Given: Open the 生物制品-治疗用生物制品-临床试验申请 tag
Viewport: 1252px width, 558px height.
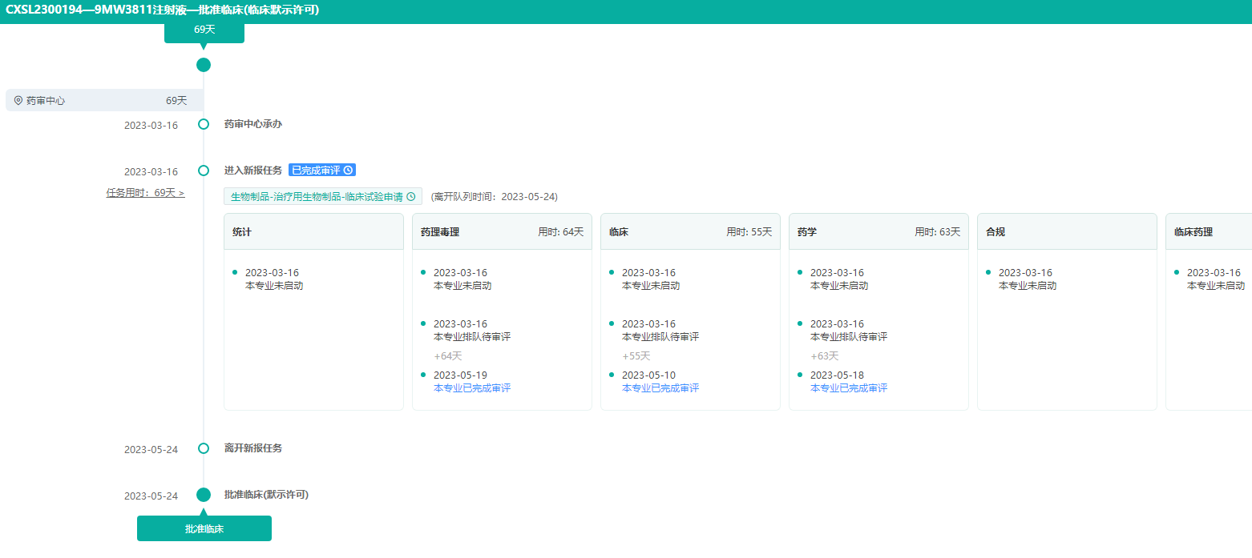Looking at the screenshot, I should coord(317,197).
